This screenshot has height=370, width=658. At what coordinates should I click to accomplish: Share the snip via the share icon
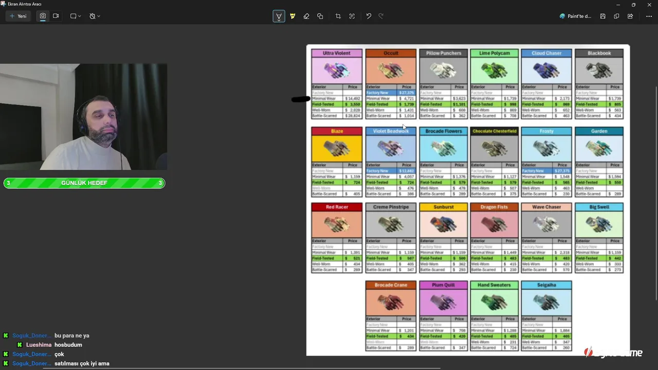pos(630,16)
